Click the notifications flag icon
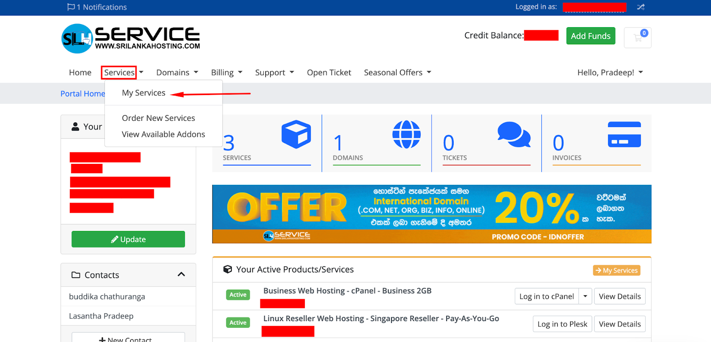This screenshot has height=342, width=711. 71,7
